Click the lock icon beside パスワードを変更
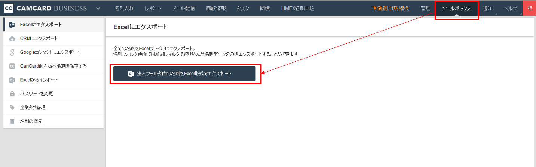 12,94
